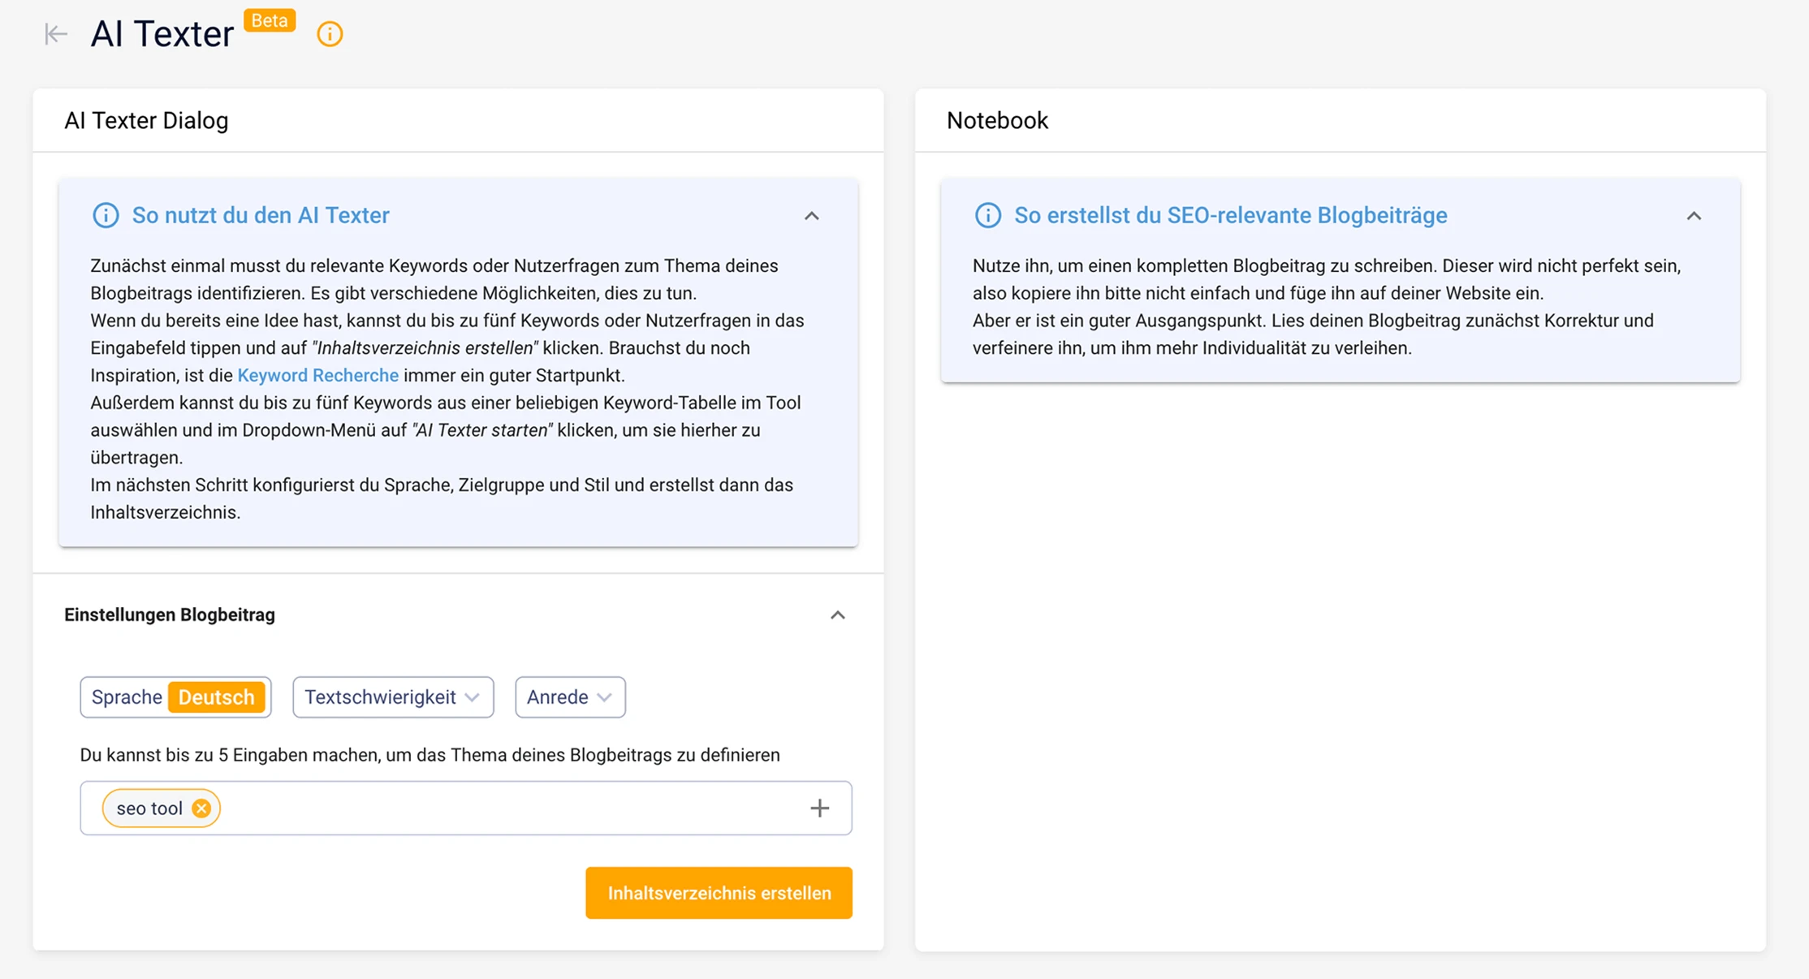1809x979 pixels.
Task: Collapse the Einstellungen Blogbeitrag section
Action: point(837,615)
